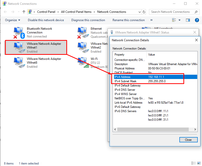Screen dimensions: 202x166
Task: Click the Value column header
Action: tap(172, 55)
